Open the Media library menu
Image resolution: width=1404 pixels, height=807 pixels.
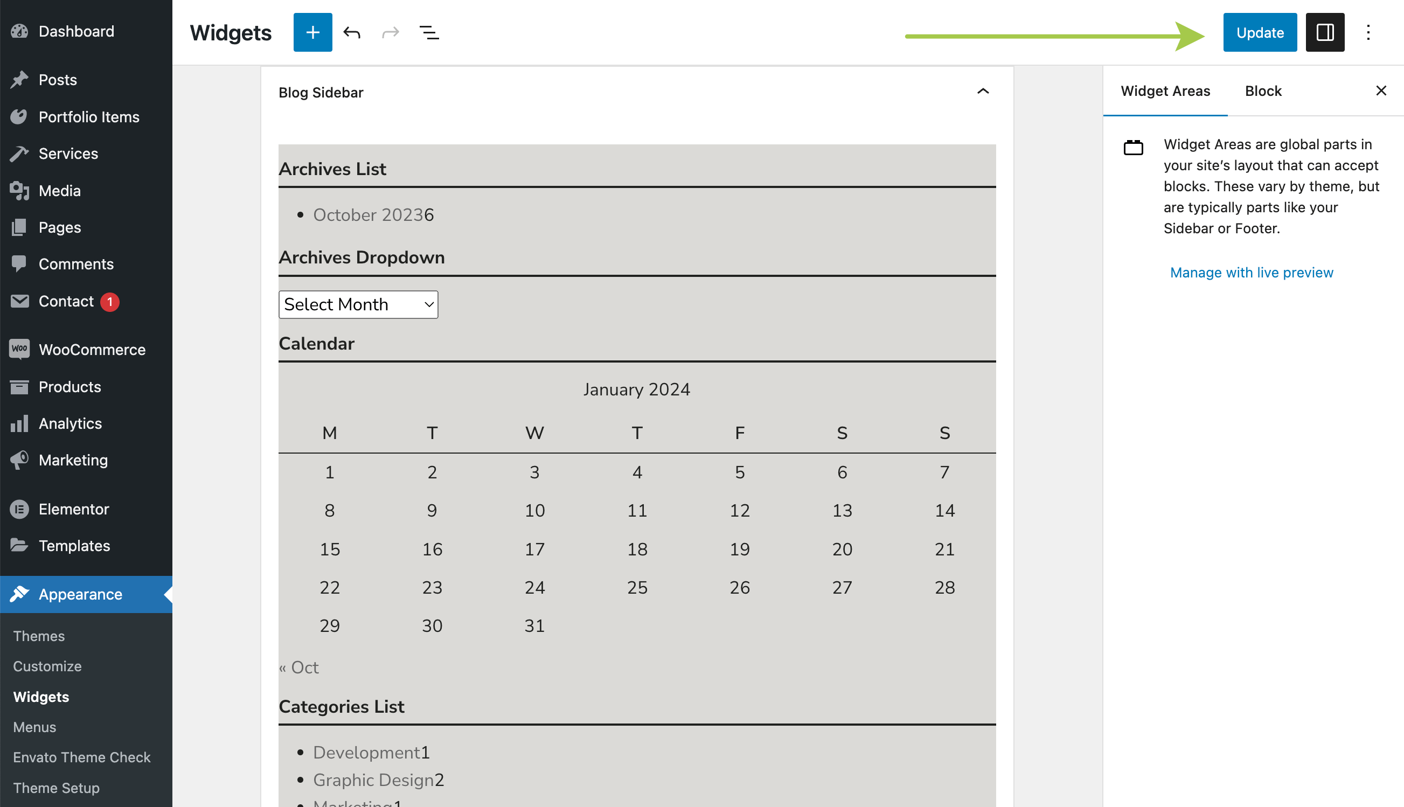pos(59,190)
